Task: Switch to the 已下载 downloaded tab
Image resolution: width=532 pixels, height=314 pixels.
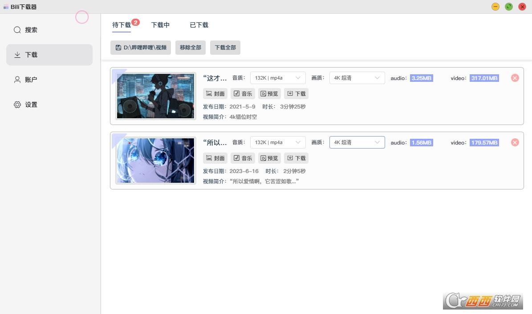Action: 199,25
